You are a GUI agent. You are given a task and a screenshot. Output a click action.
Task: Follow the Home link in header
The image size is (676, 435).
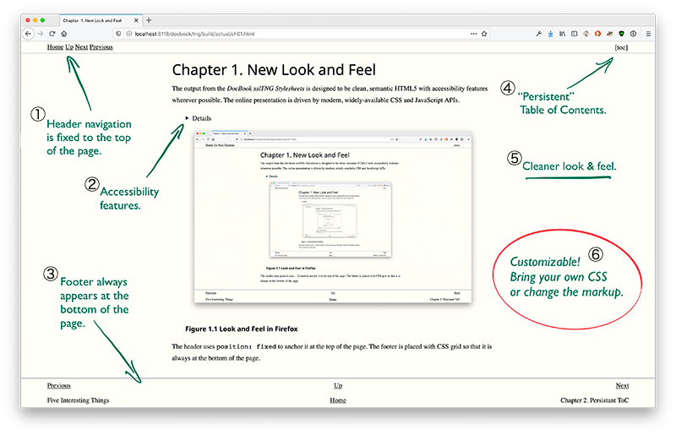coord(55,47)
